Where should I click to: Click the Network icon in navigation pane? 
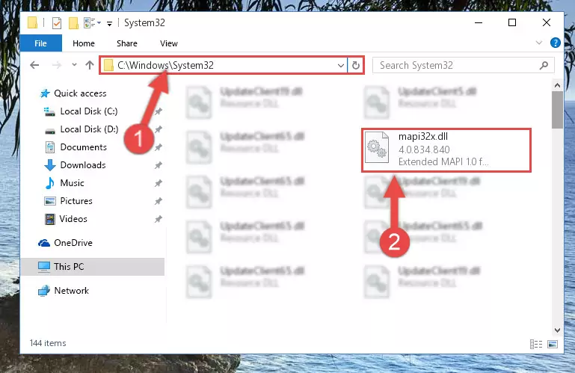(44, 291)
